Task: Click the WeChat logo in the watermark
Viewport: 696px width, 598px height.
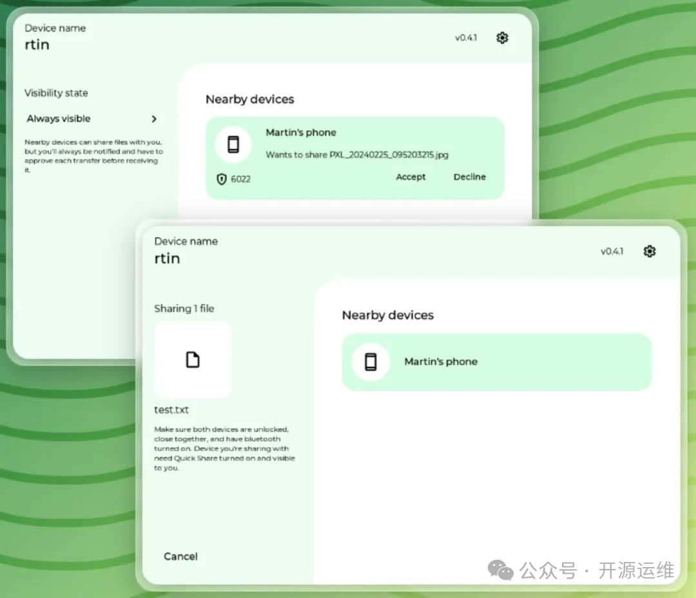Action: tap(500, 570)
